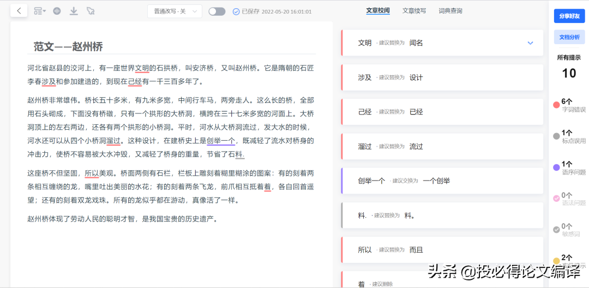589x288 pixels.
Task: Toggle the rewrite switch on
Action: (x=217, y=11)
